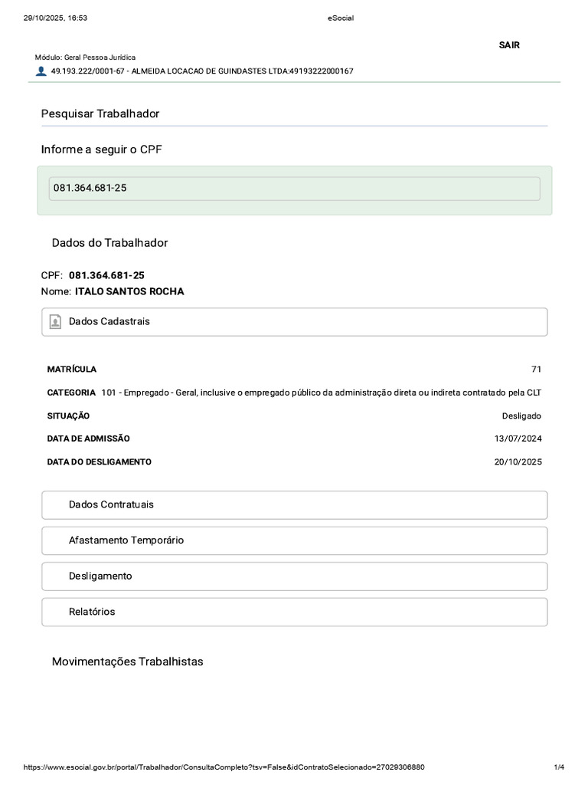Viewport: 588px width, 785px height.
Task: Click the CATEGORIA 101 Empregado description
Action: (321, 392)
